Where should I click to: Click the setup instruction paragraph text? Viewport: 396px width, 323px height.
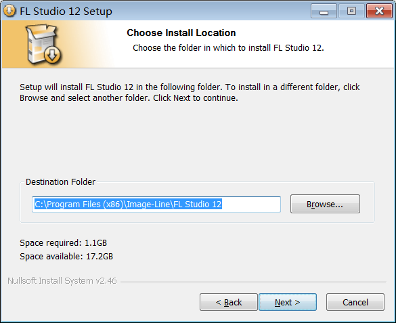pos(190,92)
